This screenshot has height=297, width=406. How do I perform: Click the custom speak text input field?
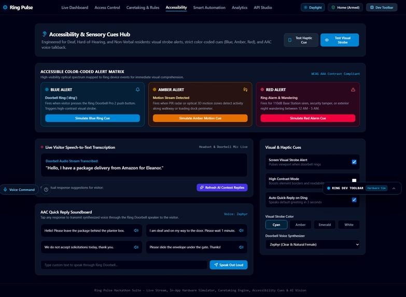pyautogui.click(x=124, y=265)
